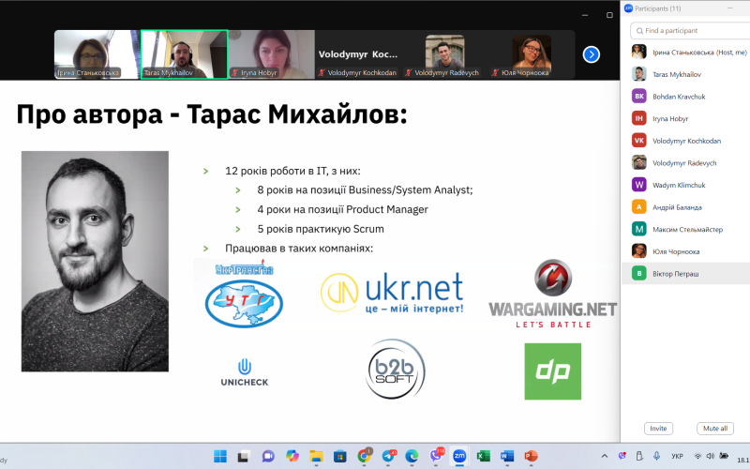Click Volodymyr Radevych's photo avatar in list
Image resolution: width=750 pixels, height=469 pixels.
tap(639, 162)
